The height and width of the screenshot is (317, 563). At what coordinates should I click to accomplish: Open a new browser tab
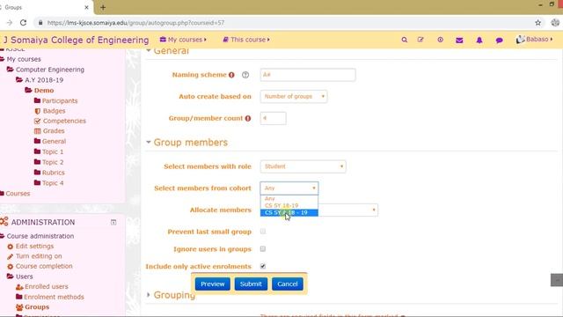[103, 7]
